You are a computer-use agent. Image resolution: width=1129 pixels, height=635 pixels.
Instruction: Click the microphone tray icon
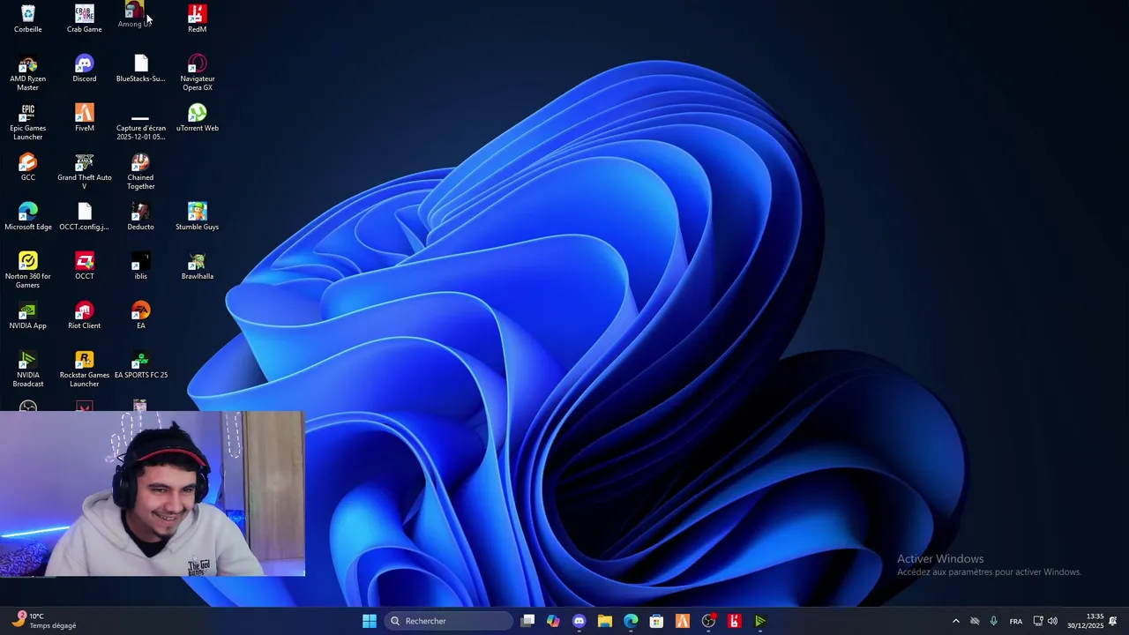[993, 621]
